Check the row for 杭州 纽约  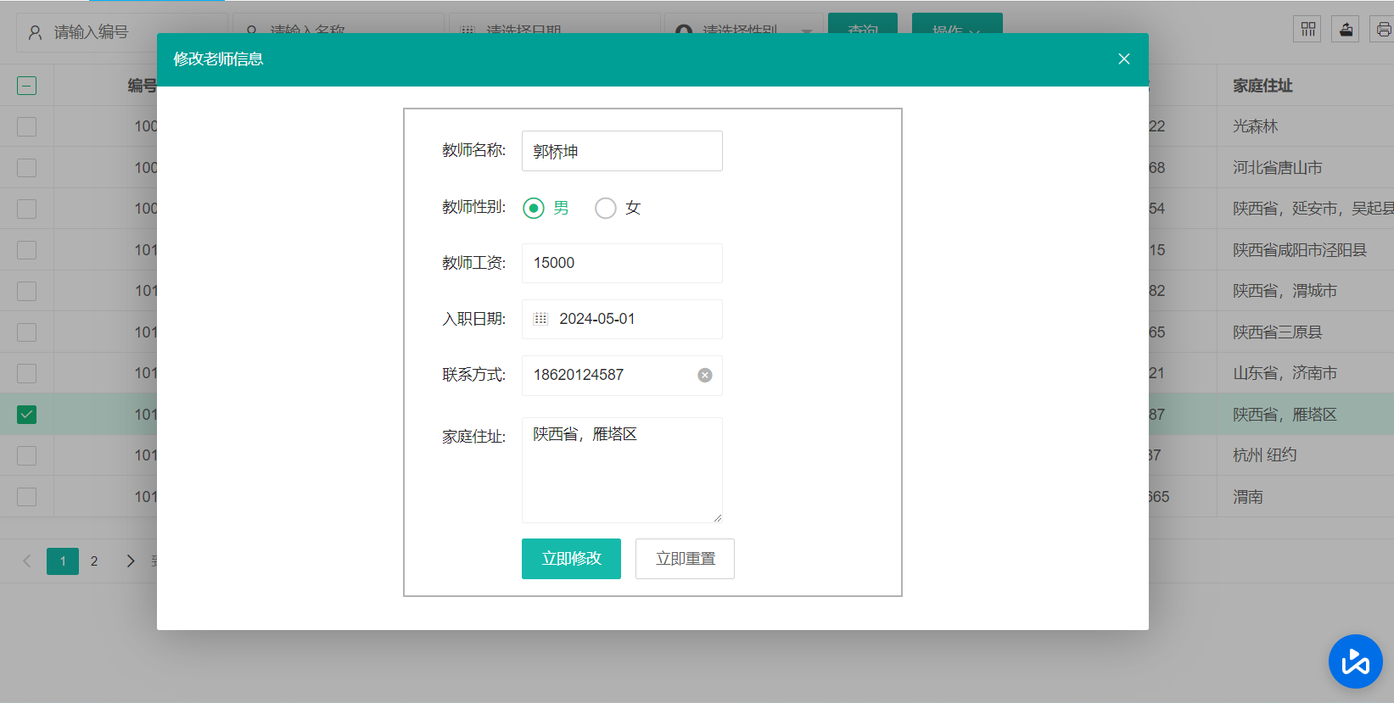pos(27,455)
